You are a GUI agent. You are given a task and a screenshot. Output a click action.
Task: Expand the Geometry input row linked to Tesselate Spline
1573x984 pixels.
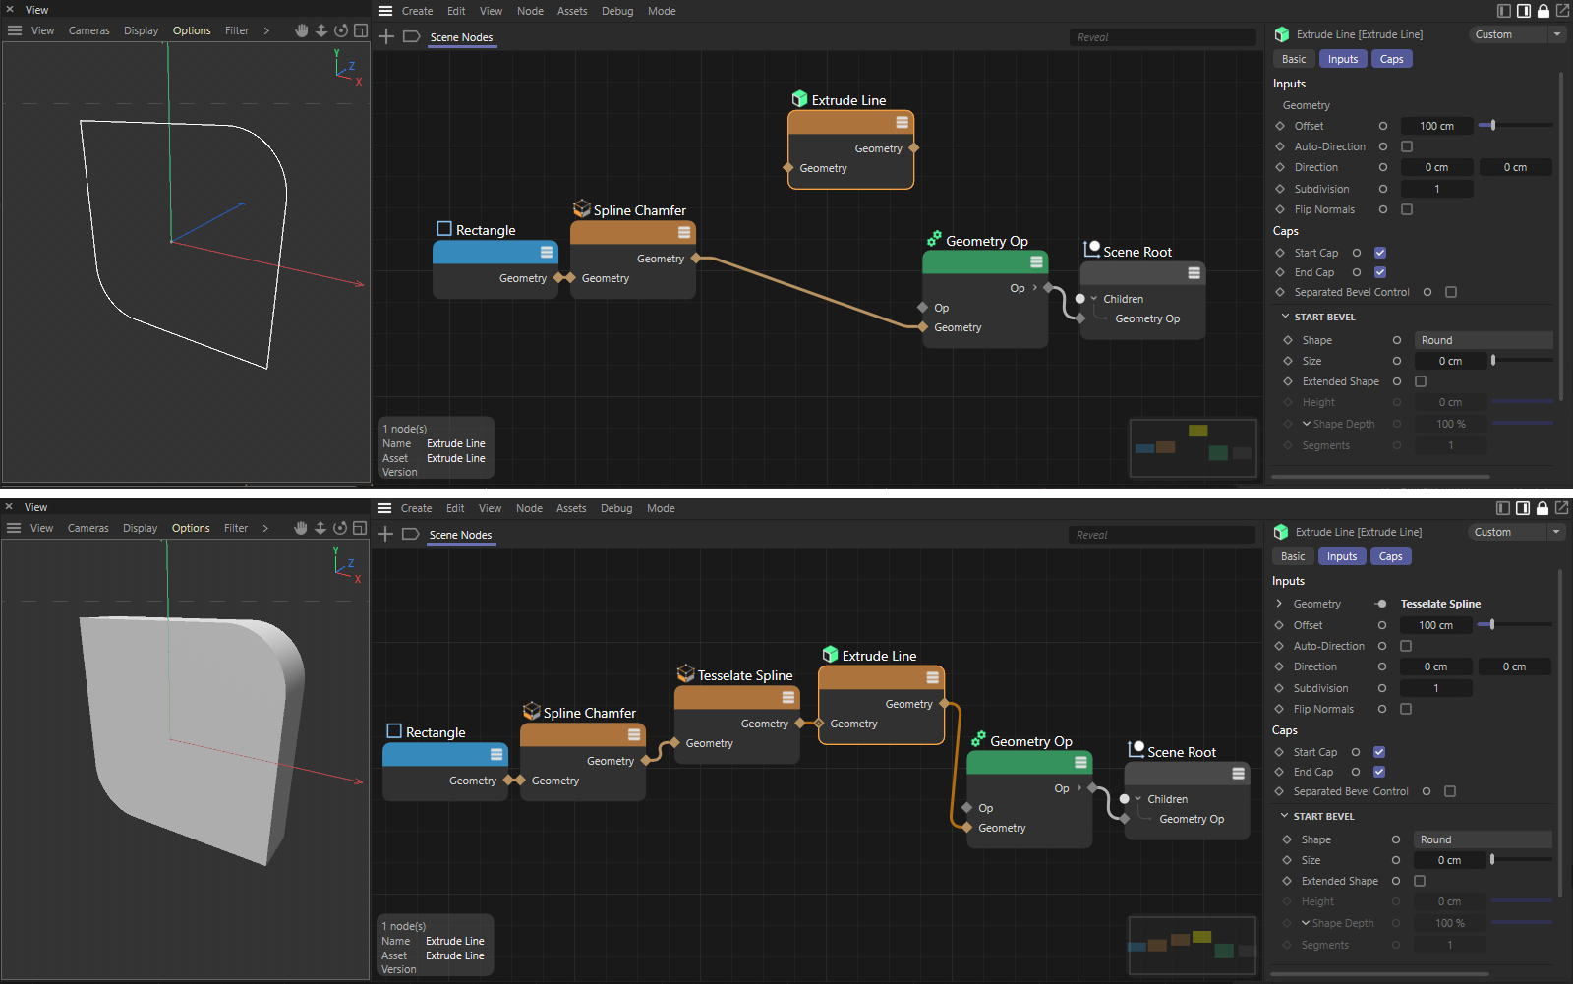tap(1279, 604)
